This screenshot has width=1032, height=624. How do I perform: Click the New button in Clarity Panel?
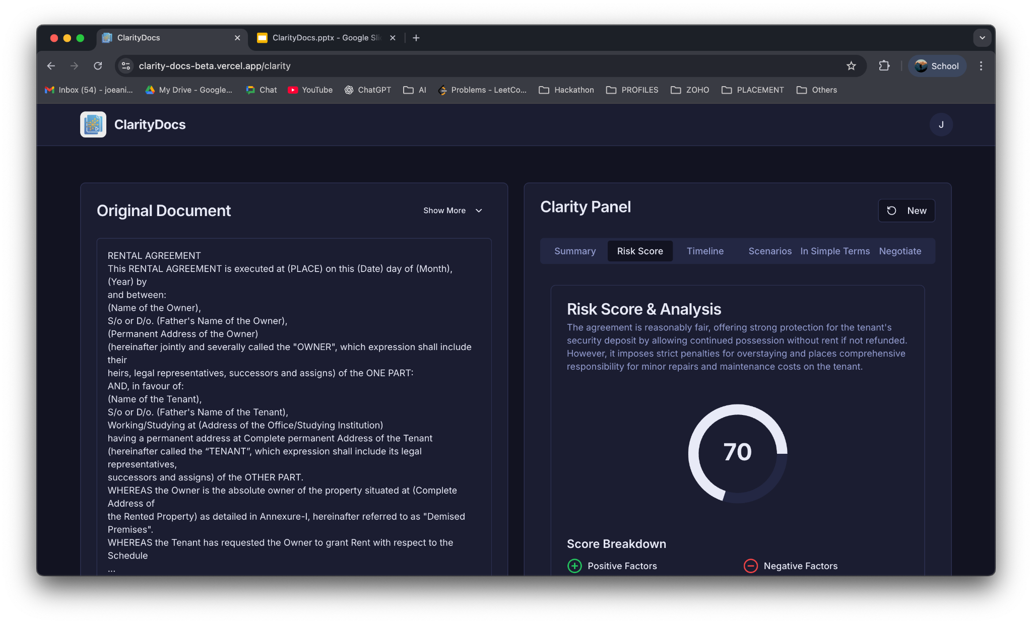(906, 211)
